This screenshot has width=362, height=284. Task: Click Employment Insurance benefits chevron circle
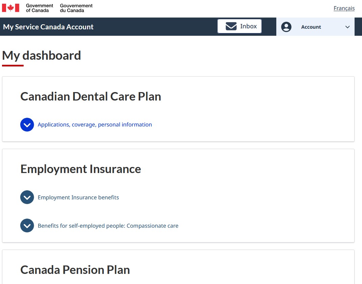[27, 197]
